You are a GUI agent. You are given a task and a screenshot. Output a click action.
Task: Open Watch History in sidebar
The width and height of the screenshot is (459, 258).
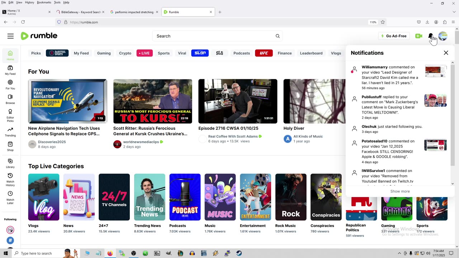(10, 180)
